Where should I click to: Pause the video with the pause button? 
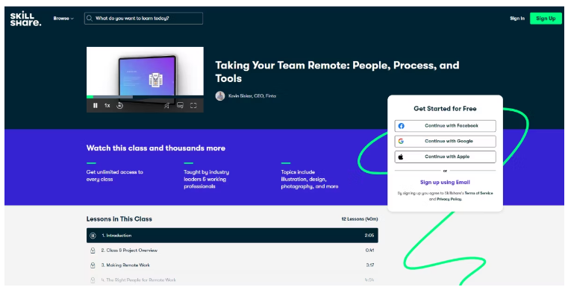(x=96, y=106)
